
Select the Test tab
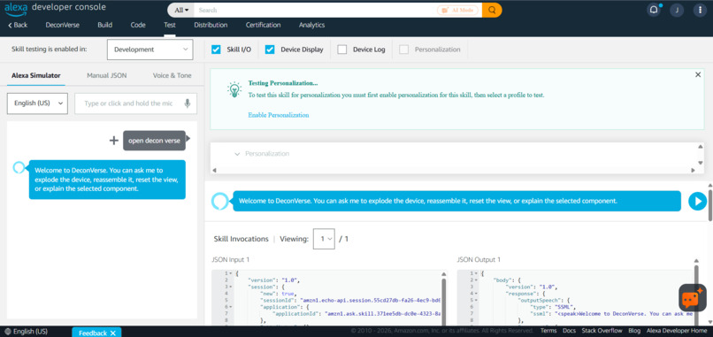[170, 25]
